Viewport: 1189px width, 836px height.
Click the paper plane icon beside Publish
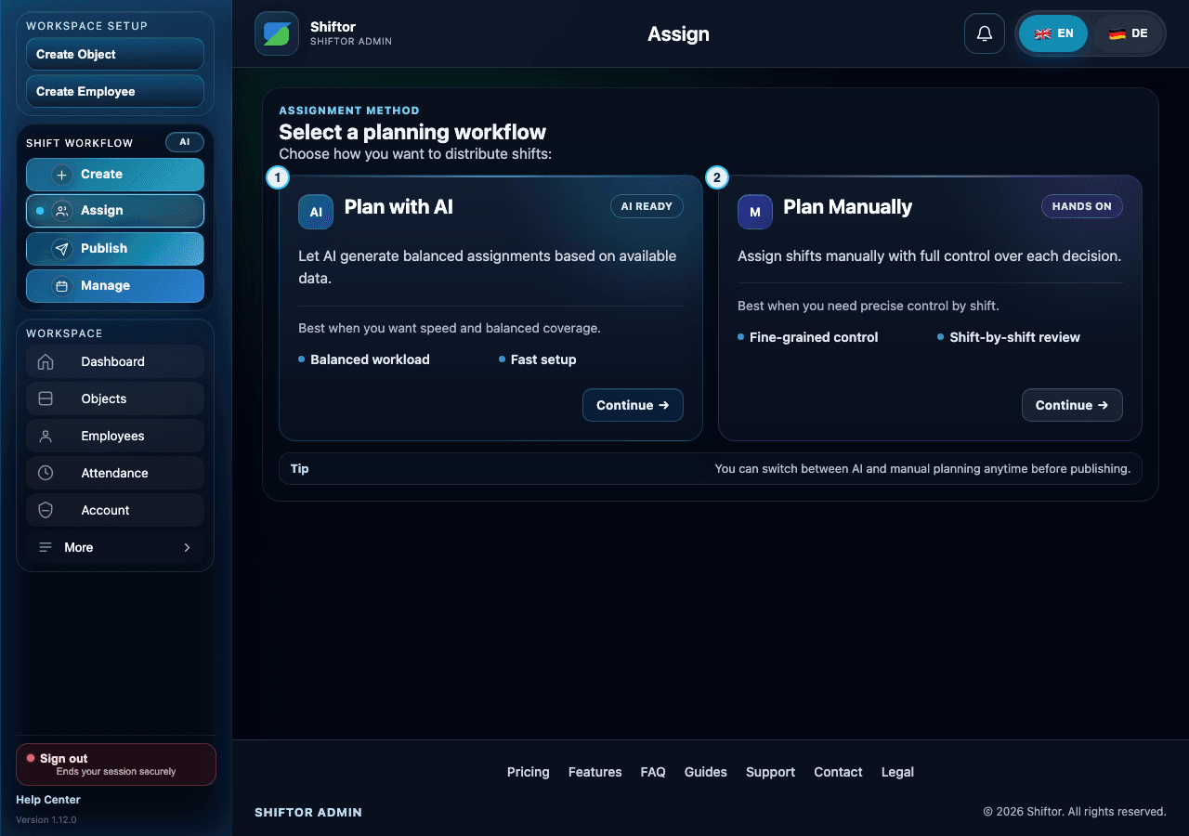[62, 249]
